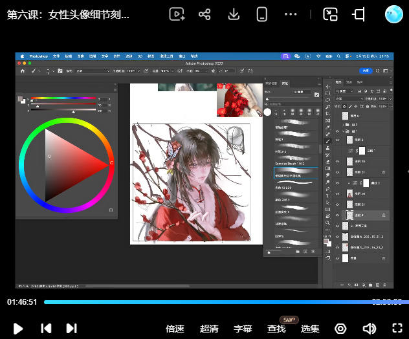Select the Move tool in Photoshop toolbar
The width and height of the screenshot is (409, 339).
click(x=327, y=87)
